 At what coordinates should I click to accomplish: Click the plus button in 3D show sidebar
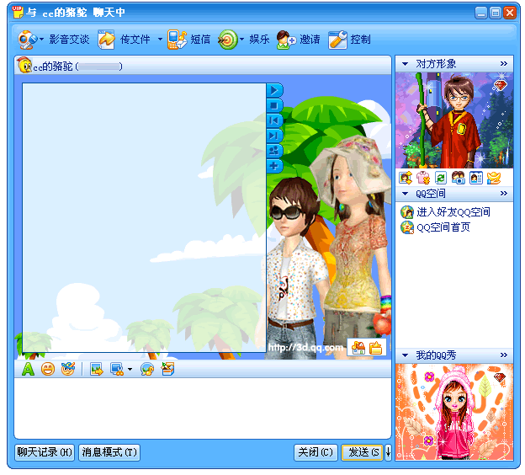tap(274, 166)
